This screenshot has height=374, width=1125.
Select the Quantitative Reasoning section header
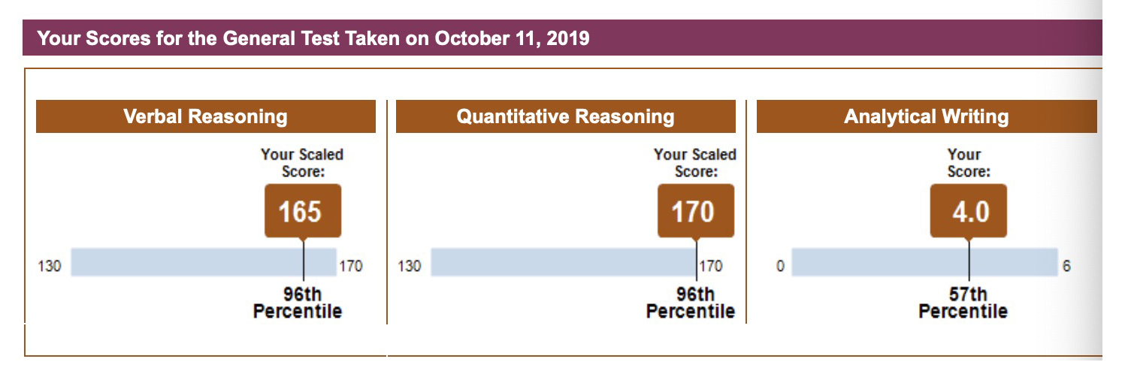(x=565, y=116)
